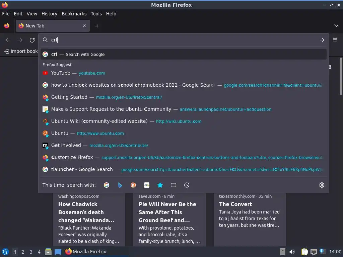Click the back navigation arrow
Image resolution: width=343 pixels, height=257 pixels.
click(x=8, y=40)
